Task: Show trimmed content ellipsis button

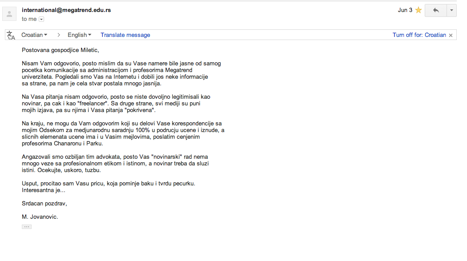Action: (x=27, y=227)
